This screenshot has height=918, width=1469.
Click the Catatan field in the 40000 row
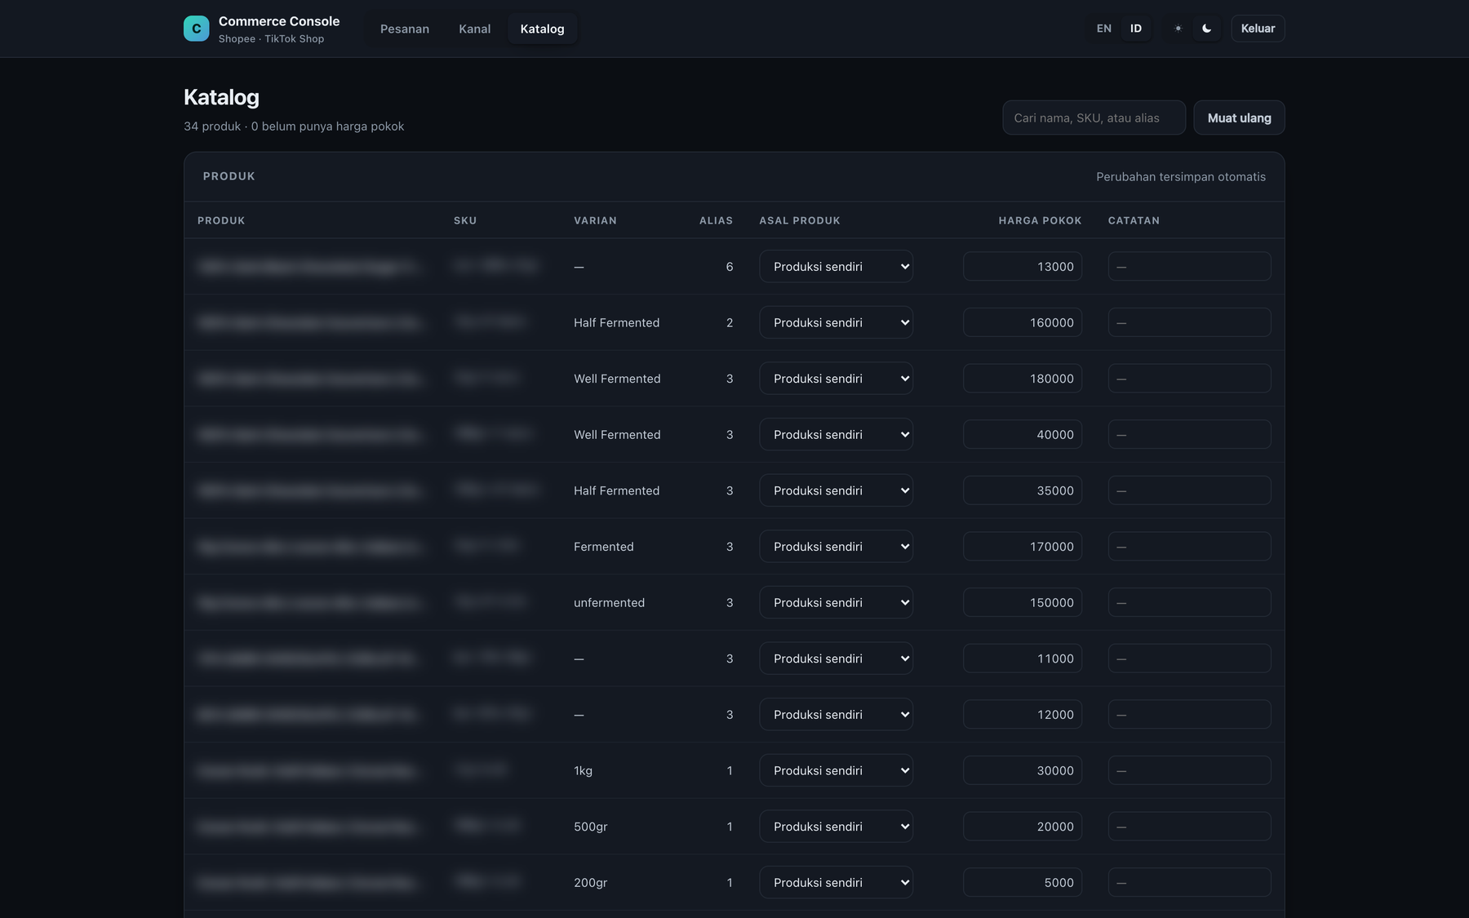pos(1189,434)
